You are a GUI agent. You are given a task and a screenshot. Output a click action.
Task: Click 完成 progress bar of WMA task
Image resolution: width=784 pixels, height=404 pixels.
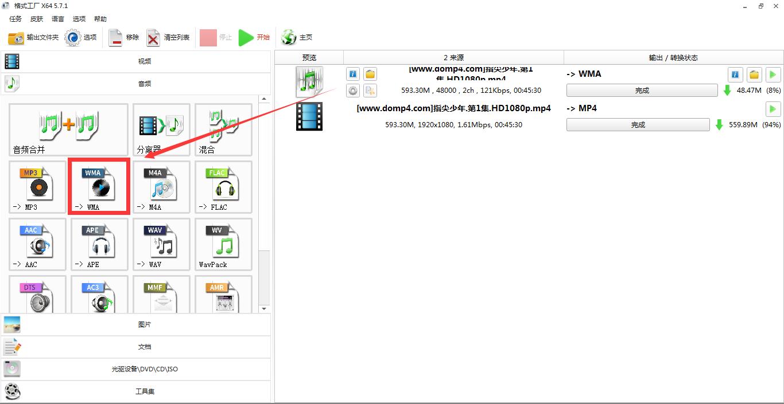642,91
